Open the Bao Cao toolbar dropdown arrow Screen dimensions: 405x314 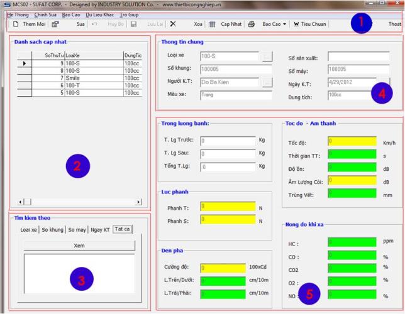[284, 24]
